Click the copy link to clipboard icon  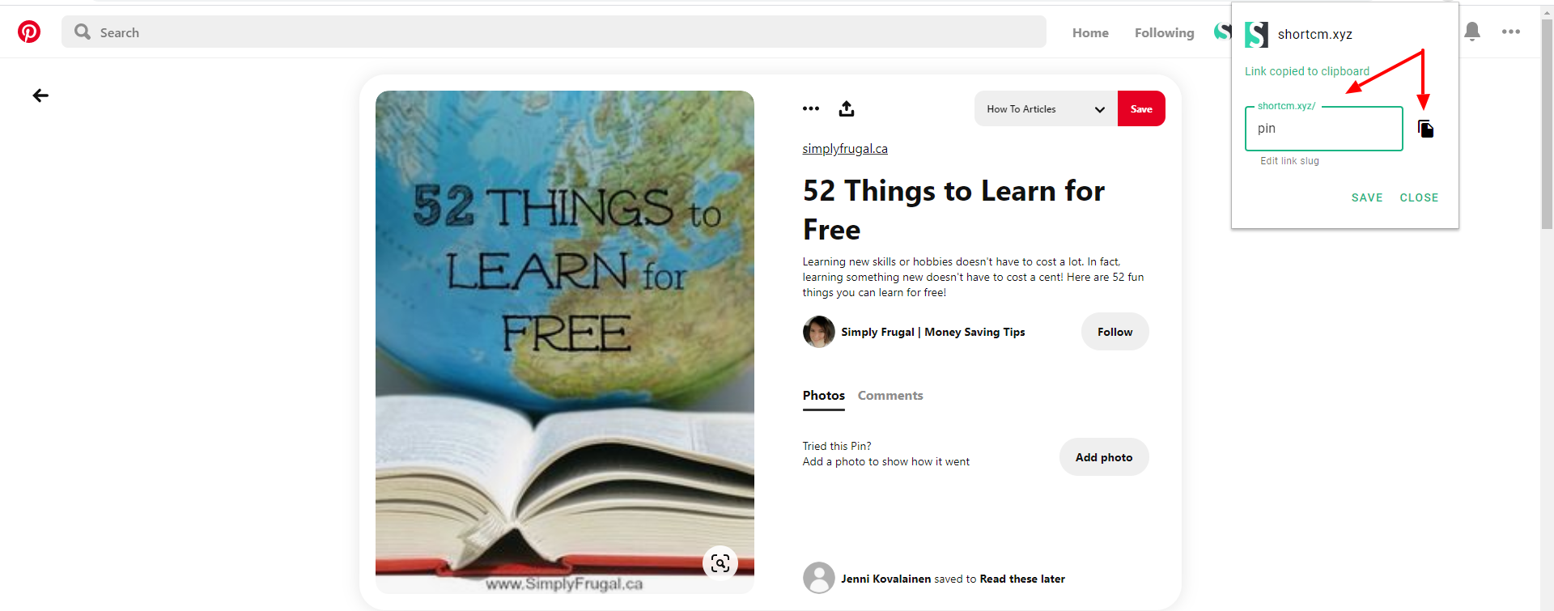click(1425, 129)
